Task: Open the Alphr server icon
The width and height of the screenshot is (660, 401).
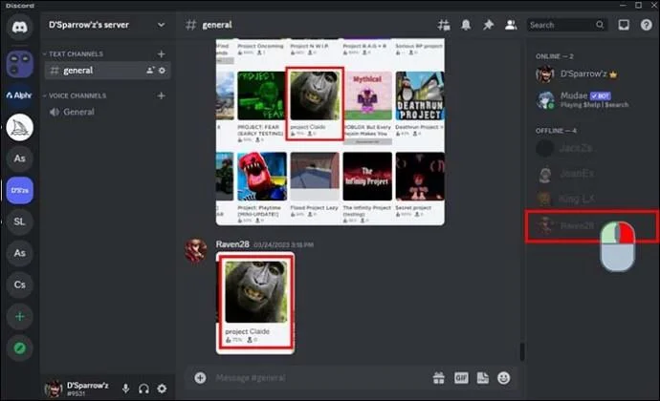Action: (19, 95)
